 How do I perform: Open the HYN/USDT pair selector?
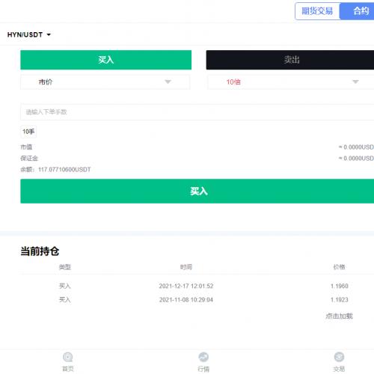pos(29,34)
